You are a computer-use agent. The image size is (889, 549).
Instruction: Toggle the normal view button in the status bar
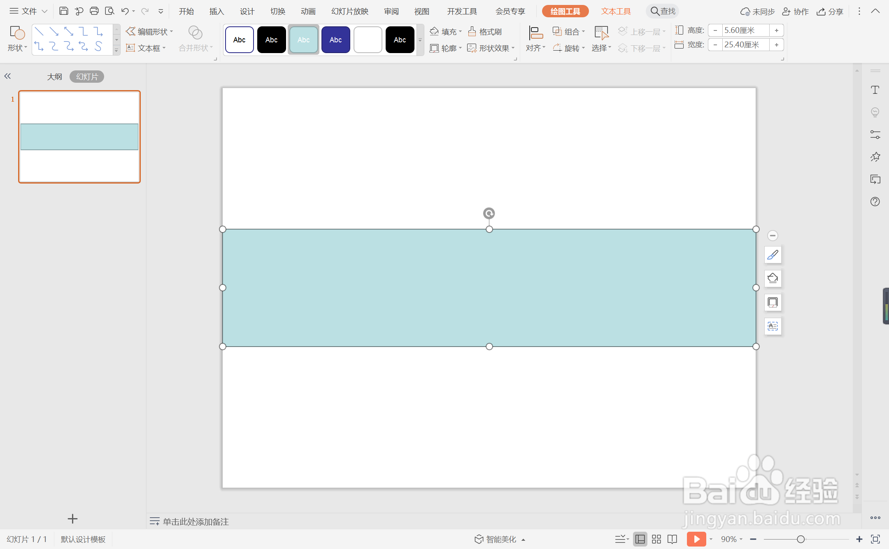coord(640,539)
